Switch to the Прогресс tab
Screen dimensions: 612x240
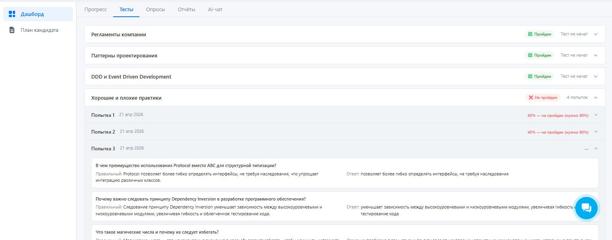pos(96,10)
